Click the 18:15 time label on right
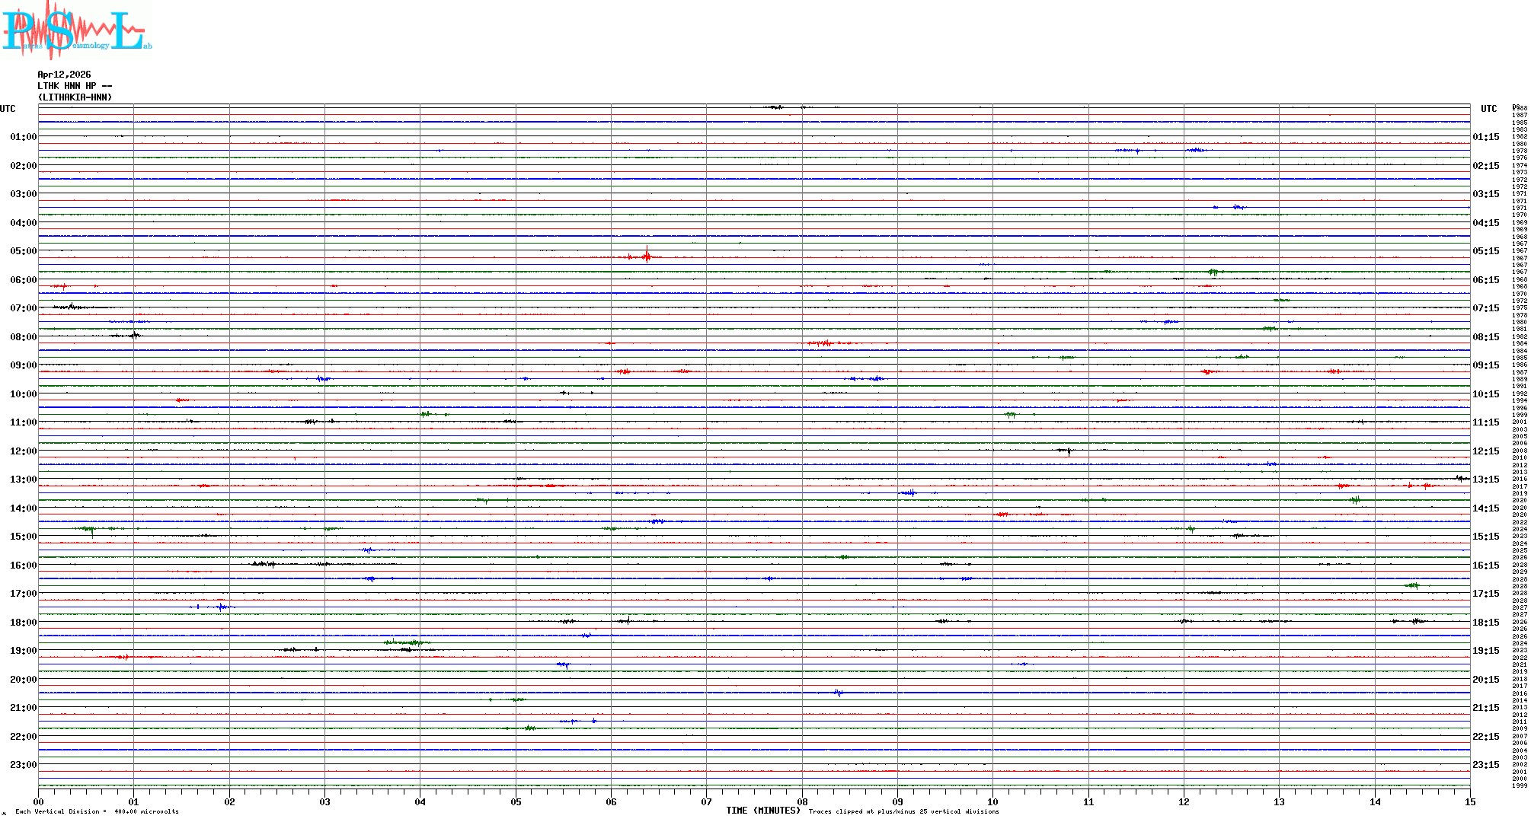1531x822 pixels. pyautogui.click(x=1485, y=623)
